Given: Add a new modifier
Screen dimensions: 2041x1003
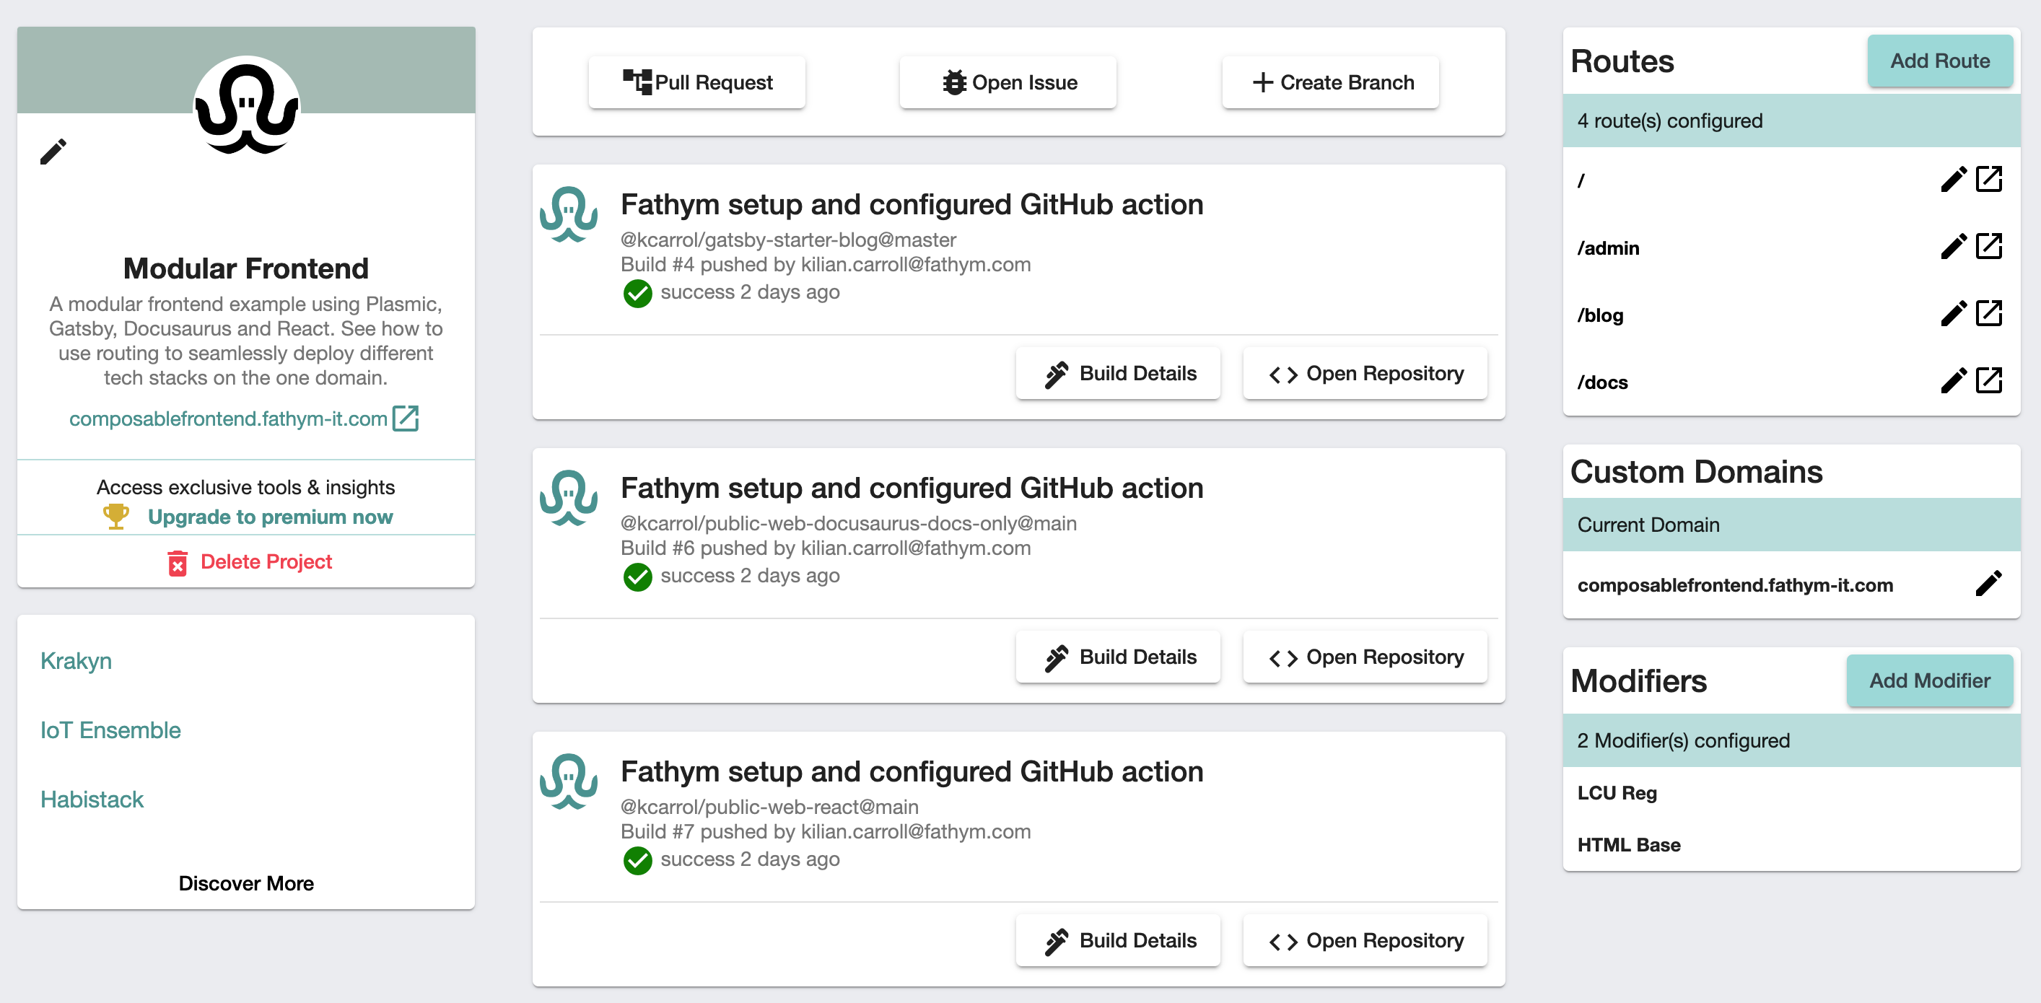Looking at the screenshot, I should pos(1928,680).
